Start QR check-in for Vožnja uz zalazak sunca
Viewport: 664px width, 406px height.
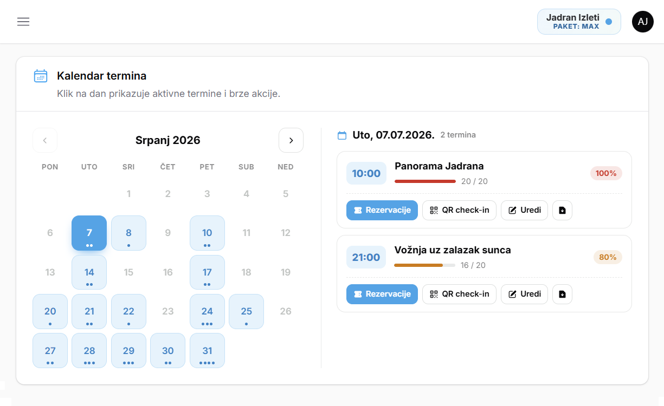pyautogui.click(x=459, y=294)
